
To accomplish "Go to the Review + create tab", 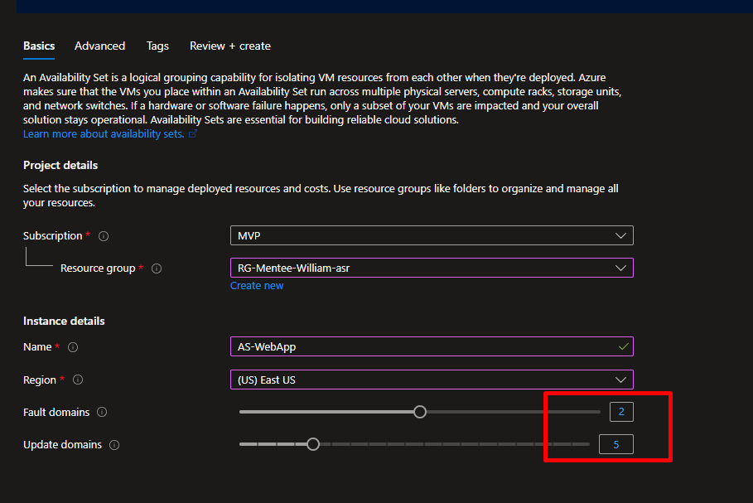I will pos(229,46).
